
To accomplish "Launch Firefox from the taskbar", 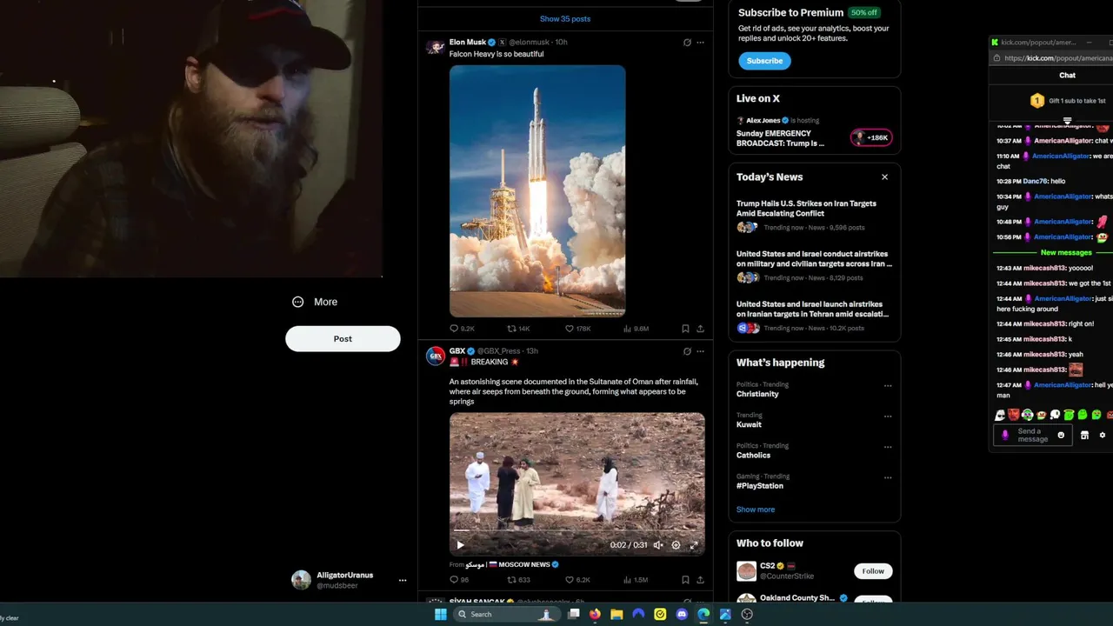I will [x=595, y=615].
